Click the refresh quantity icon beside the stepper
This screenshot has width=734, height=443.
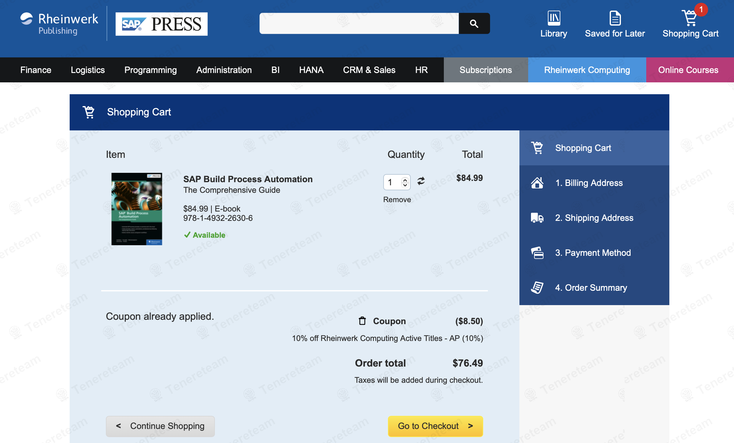point(421,180)
